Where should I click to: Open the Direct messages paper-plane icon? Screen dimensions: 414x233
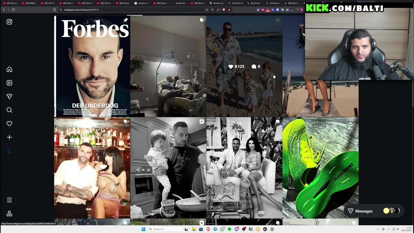click(9, 96)
